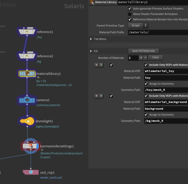Click the Clear materials button

[155, 57]
